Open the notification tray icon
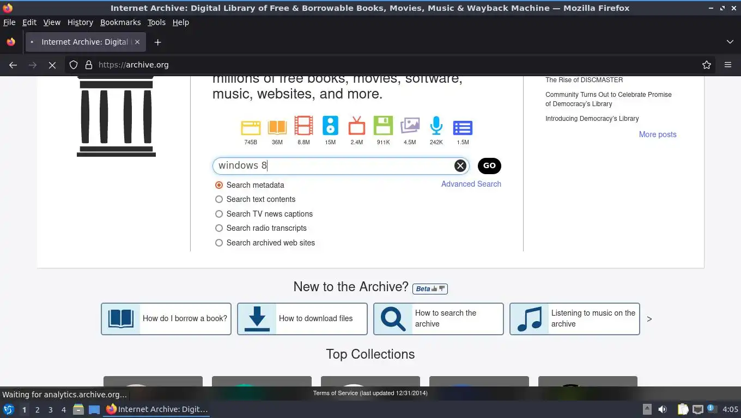Viewport: 741px width, 418px height. pos(712,409)
